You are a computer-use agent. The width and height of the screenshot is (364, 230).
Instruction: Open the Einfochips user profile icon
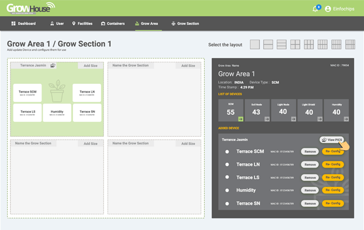tap(328, 9)
